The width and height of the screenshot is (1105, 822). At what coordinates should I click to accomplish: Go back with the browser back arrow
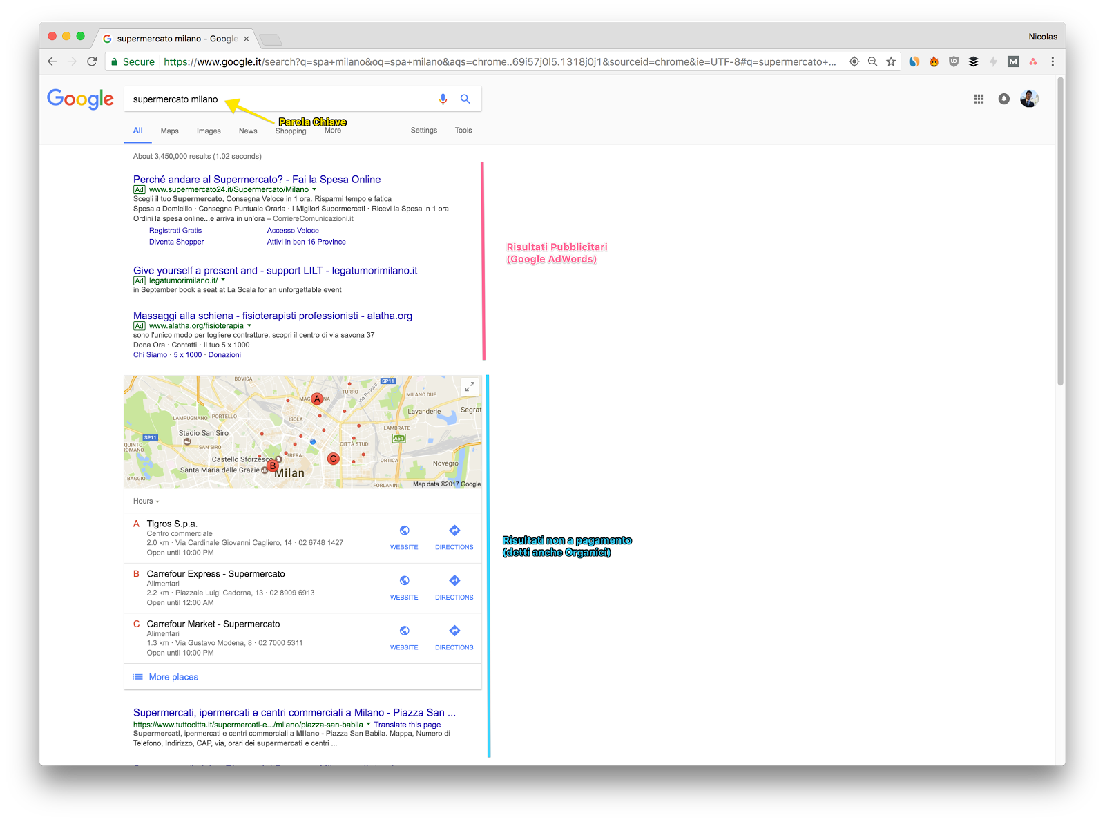[52, 61]
